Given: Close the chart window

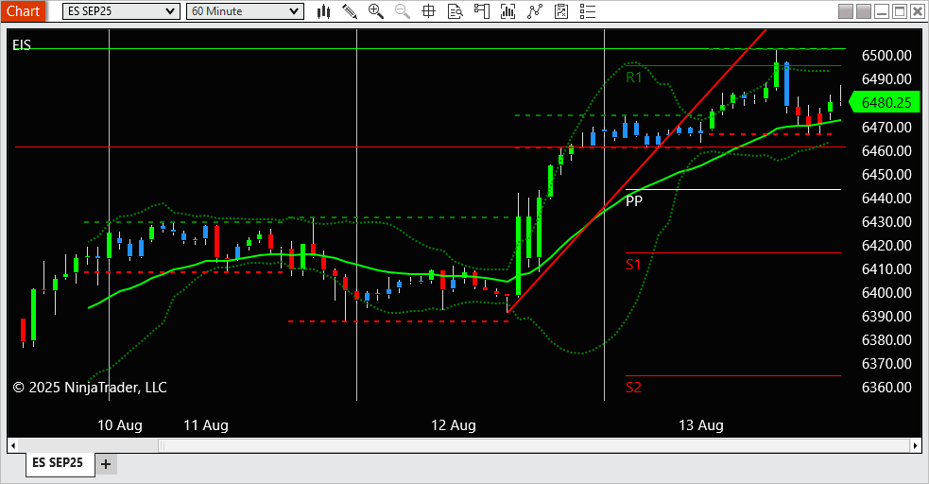Looking at the screenshot, I should tap(918, 11).
